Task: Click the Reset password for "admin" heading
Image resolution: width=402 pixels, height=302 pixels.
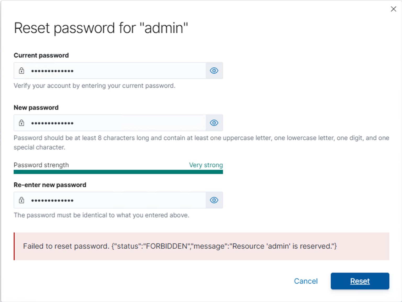Action: click(101, 28)
